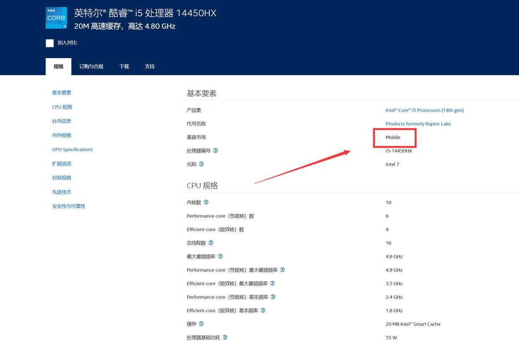Click 先进技术 in left navigation
519x346 pixels.
tap(62, 192)
